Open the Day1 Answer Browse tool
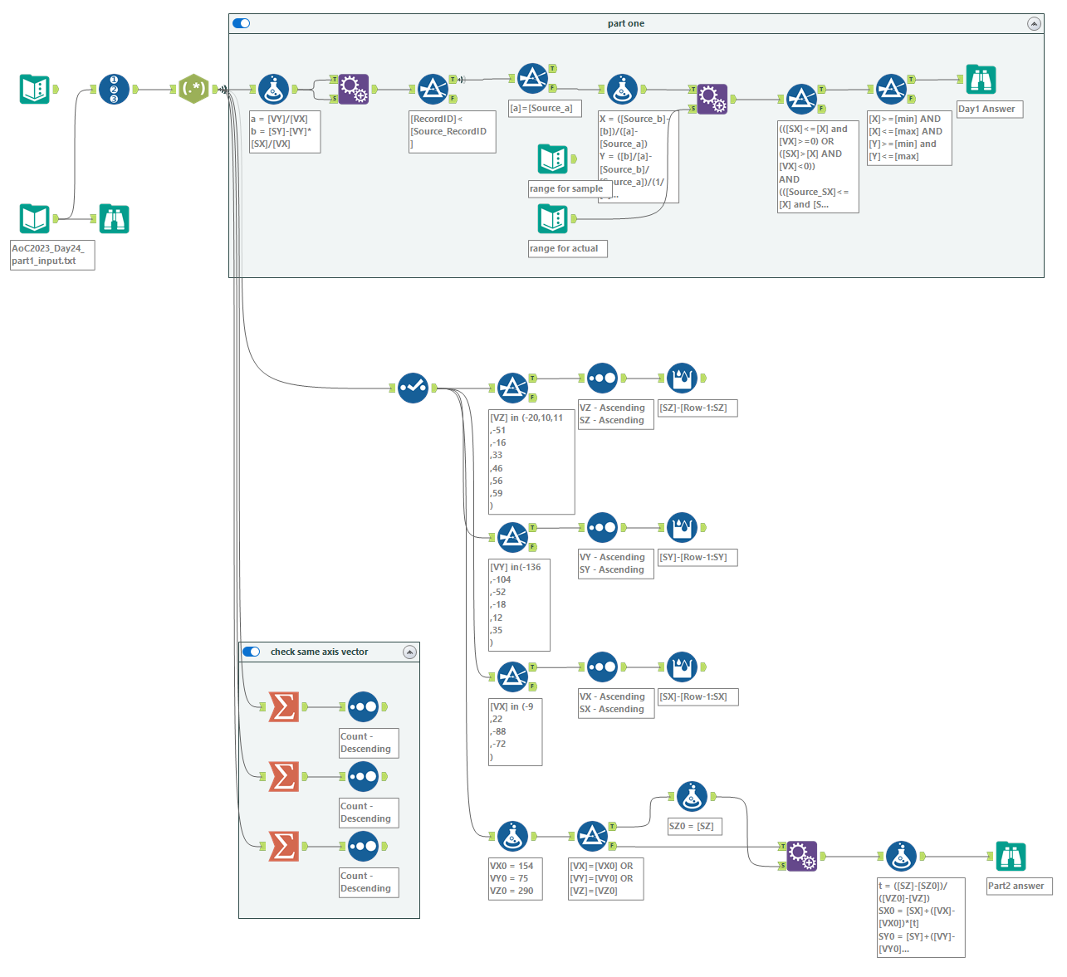The width and height of the screenshot is (1067, 977). pos(981,79)
